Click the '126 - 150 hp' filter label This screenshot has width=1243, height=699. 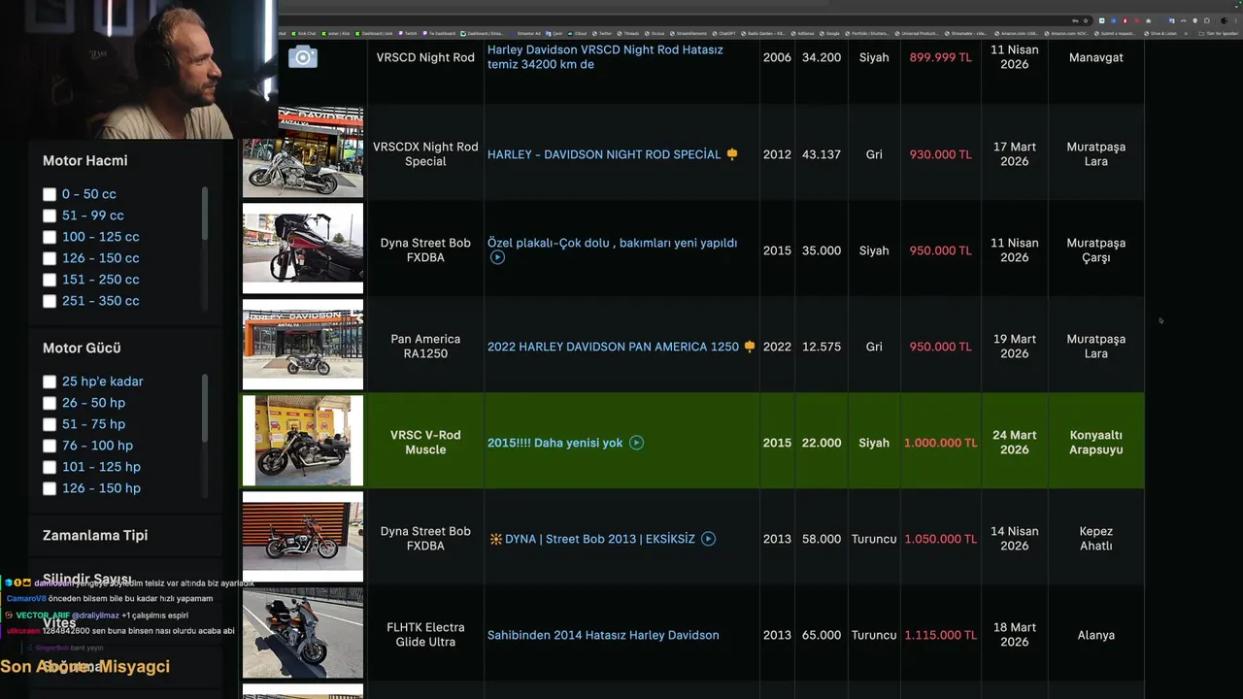101,488
